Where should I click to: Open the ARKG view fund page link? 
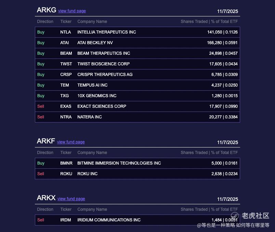pos(72,11)
